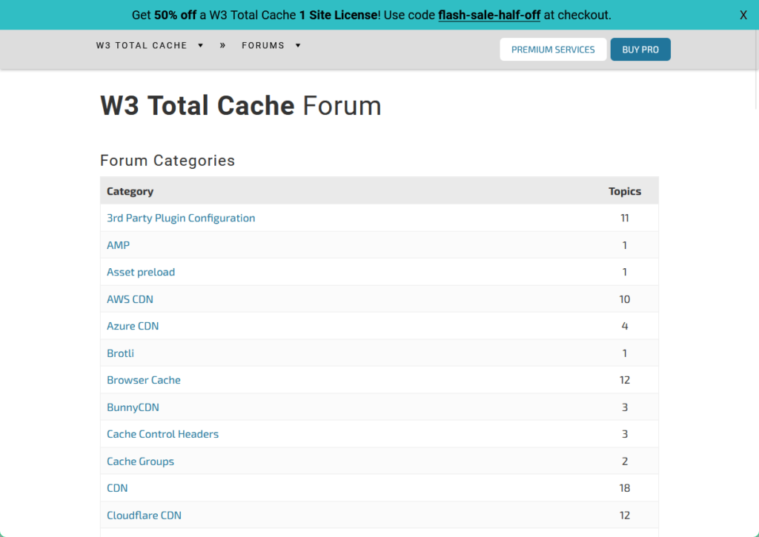The width and height of the screenshot is (759, 537).
Task: Click the Buy Pro button
Action: 640,50
